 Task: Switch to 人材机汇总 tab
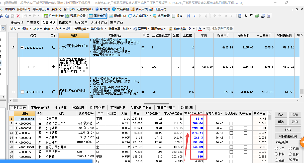click(x=99, y=22)
